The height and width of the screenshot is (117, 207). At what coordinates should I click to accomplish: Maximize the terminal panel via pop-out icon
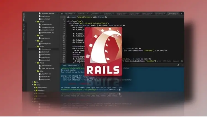click(x=178, y=65)
